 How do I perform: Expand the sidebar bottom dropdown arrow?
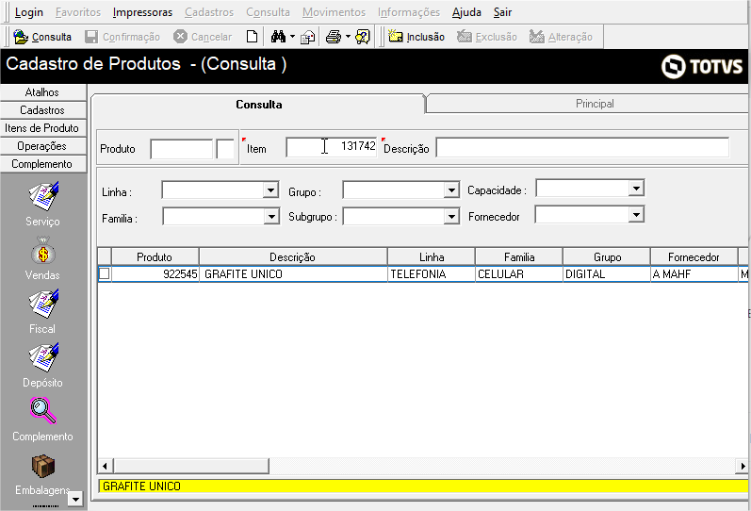coord(75,500)
